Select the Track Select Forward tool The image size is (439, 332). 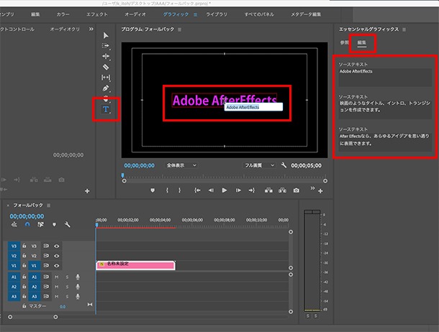(x=106, y=46)
